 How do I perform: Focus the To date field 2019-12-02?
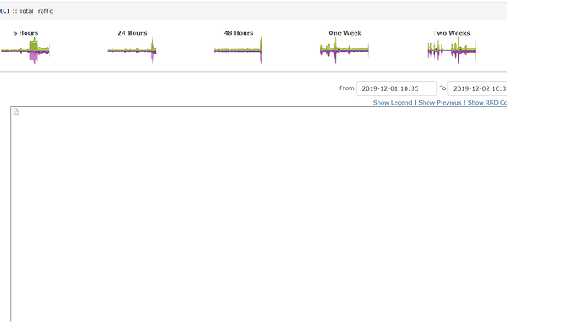coord(477,88)
